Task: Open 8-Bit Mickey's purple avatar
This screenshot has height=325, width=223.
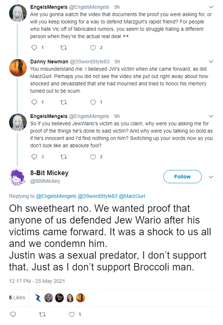Action: click(18, 177)
